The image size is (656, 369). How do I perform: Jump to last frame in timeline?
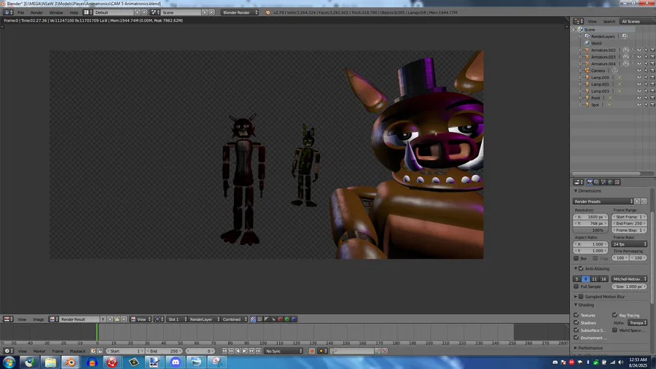(259, 351)
